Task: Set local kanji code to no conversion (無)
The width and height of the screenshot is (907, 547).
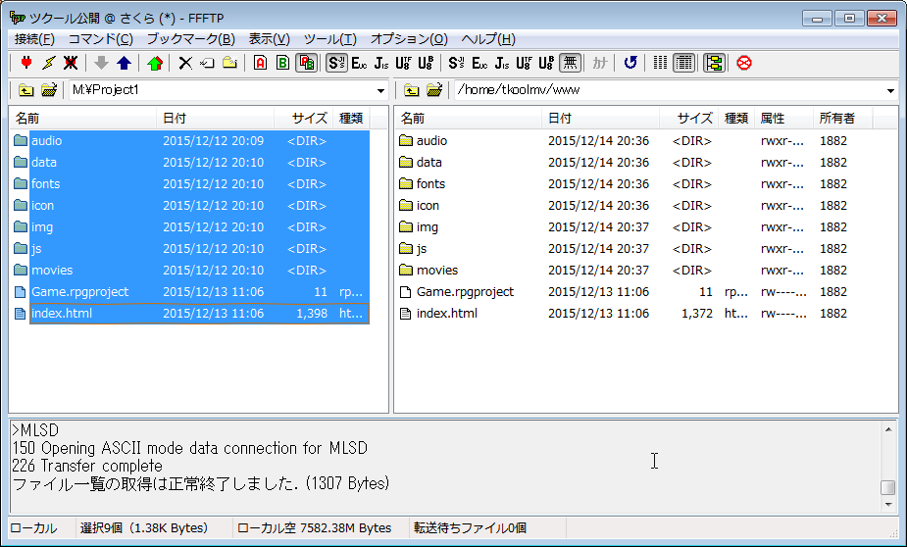Action: tap(570, 63)
